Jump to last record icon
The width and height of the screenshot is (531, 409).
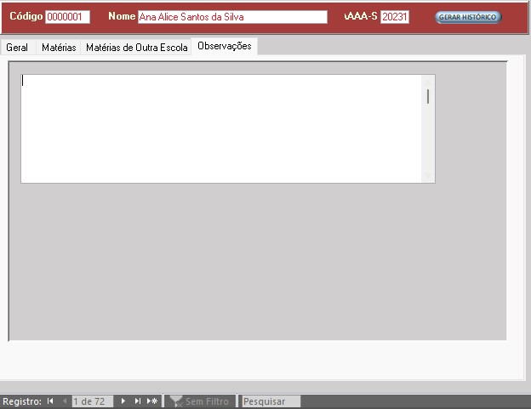[137, 401]
